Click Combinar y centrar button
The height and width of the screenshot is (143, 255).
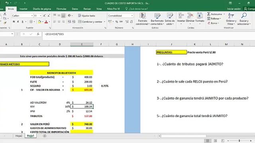coord(90,21)
